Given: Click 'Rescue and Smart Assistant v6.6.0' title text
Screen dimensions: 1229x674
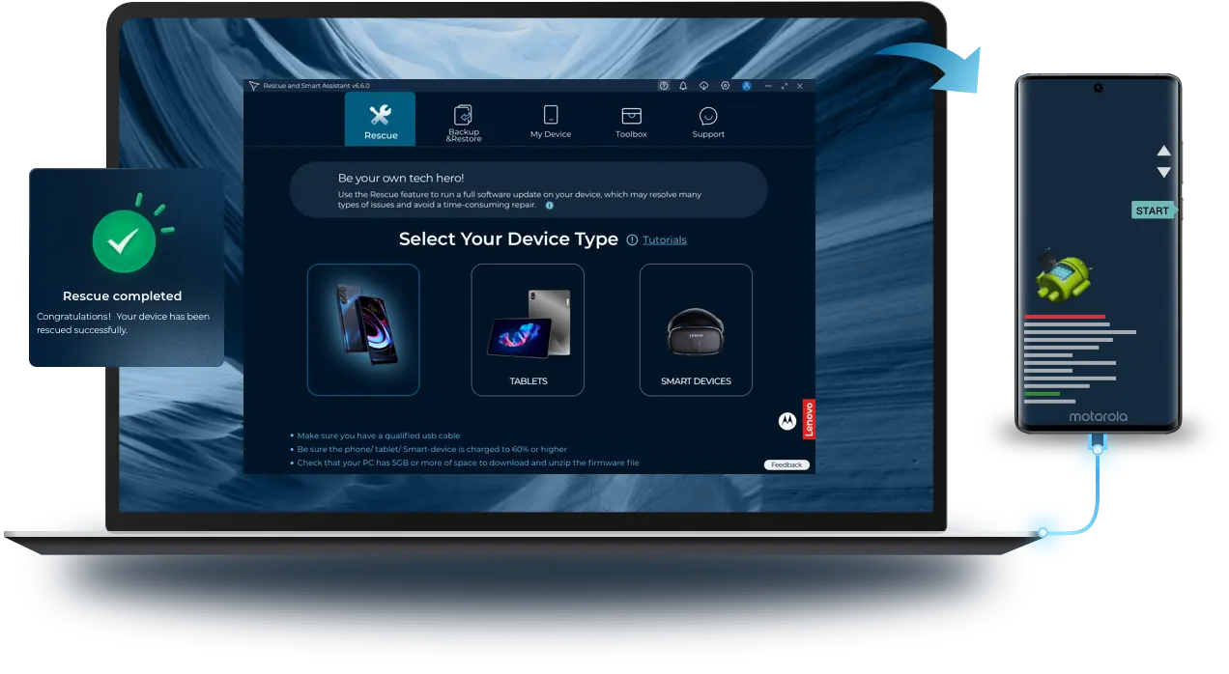Looking at the screenshot, I should (317, 86).
